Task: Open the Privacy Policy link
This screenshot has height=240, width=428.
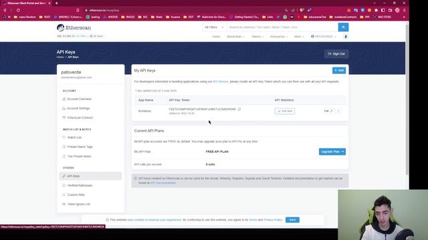Action: (x=273, y=220)
